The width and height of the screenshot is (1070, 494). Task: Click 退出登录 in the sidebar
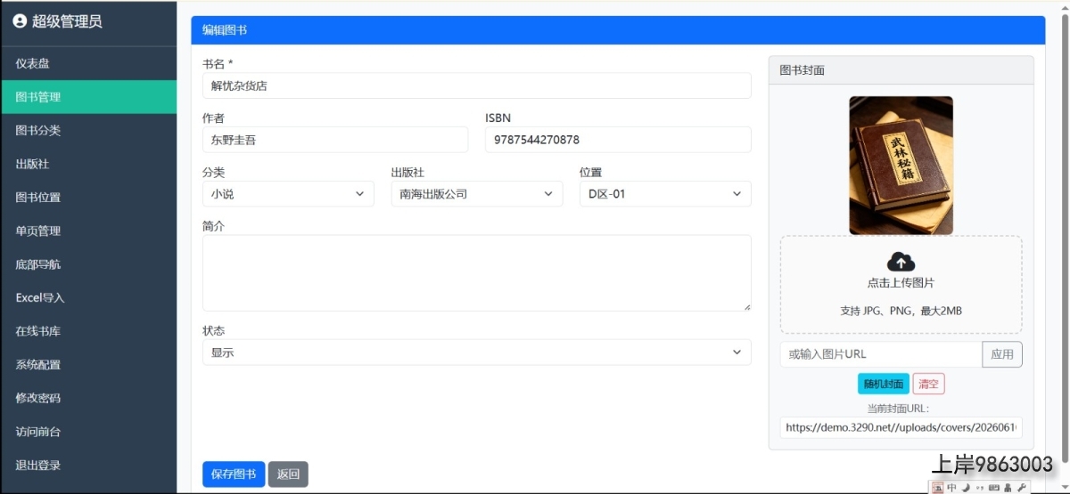tap(88, 465)
